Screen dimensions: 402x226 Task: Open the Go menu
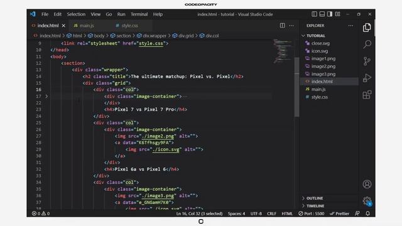pos(109,14)
